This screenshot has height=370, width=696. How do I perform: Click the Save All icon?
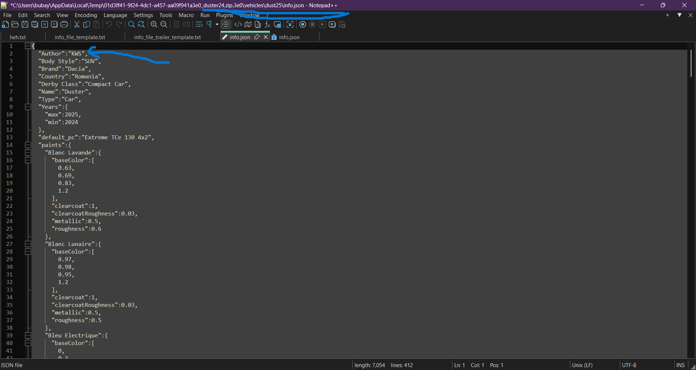[x=35, y=25]
